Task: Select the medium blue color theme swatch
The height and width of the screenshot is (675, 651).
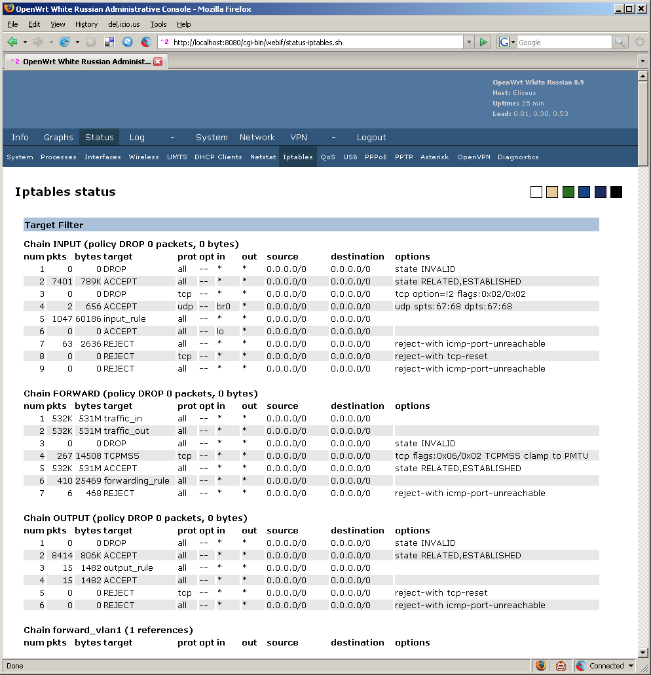Action: click(x=584, y=192)
